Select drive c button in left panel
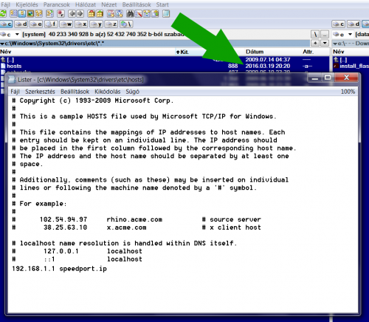The image size is (369, 322). pos(6,24)
